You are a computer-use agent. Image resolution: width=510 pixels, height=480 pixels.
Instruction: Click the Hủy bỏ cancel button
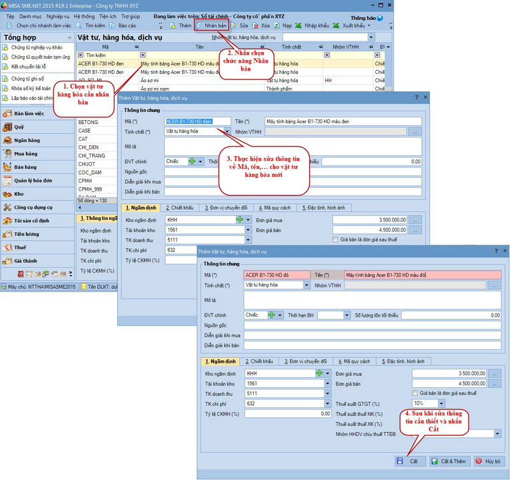coord(489,461)
